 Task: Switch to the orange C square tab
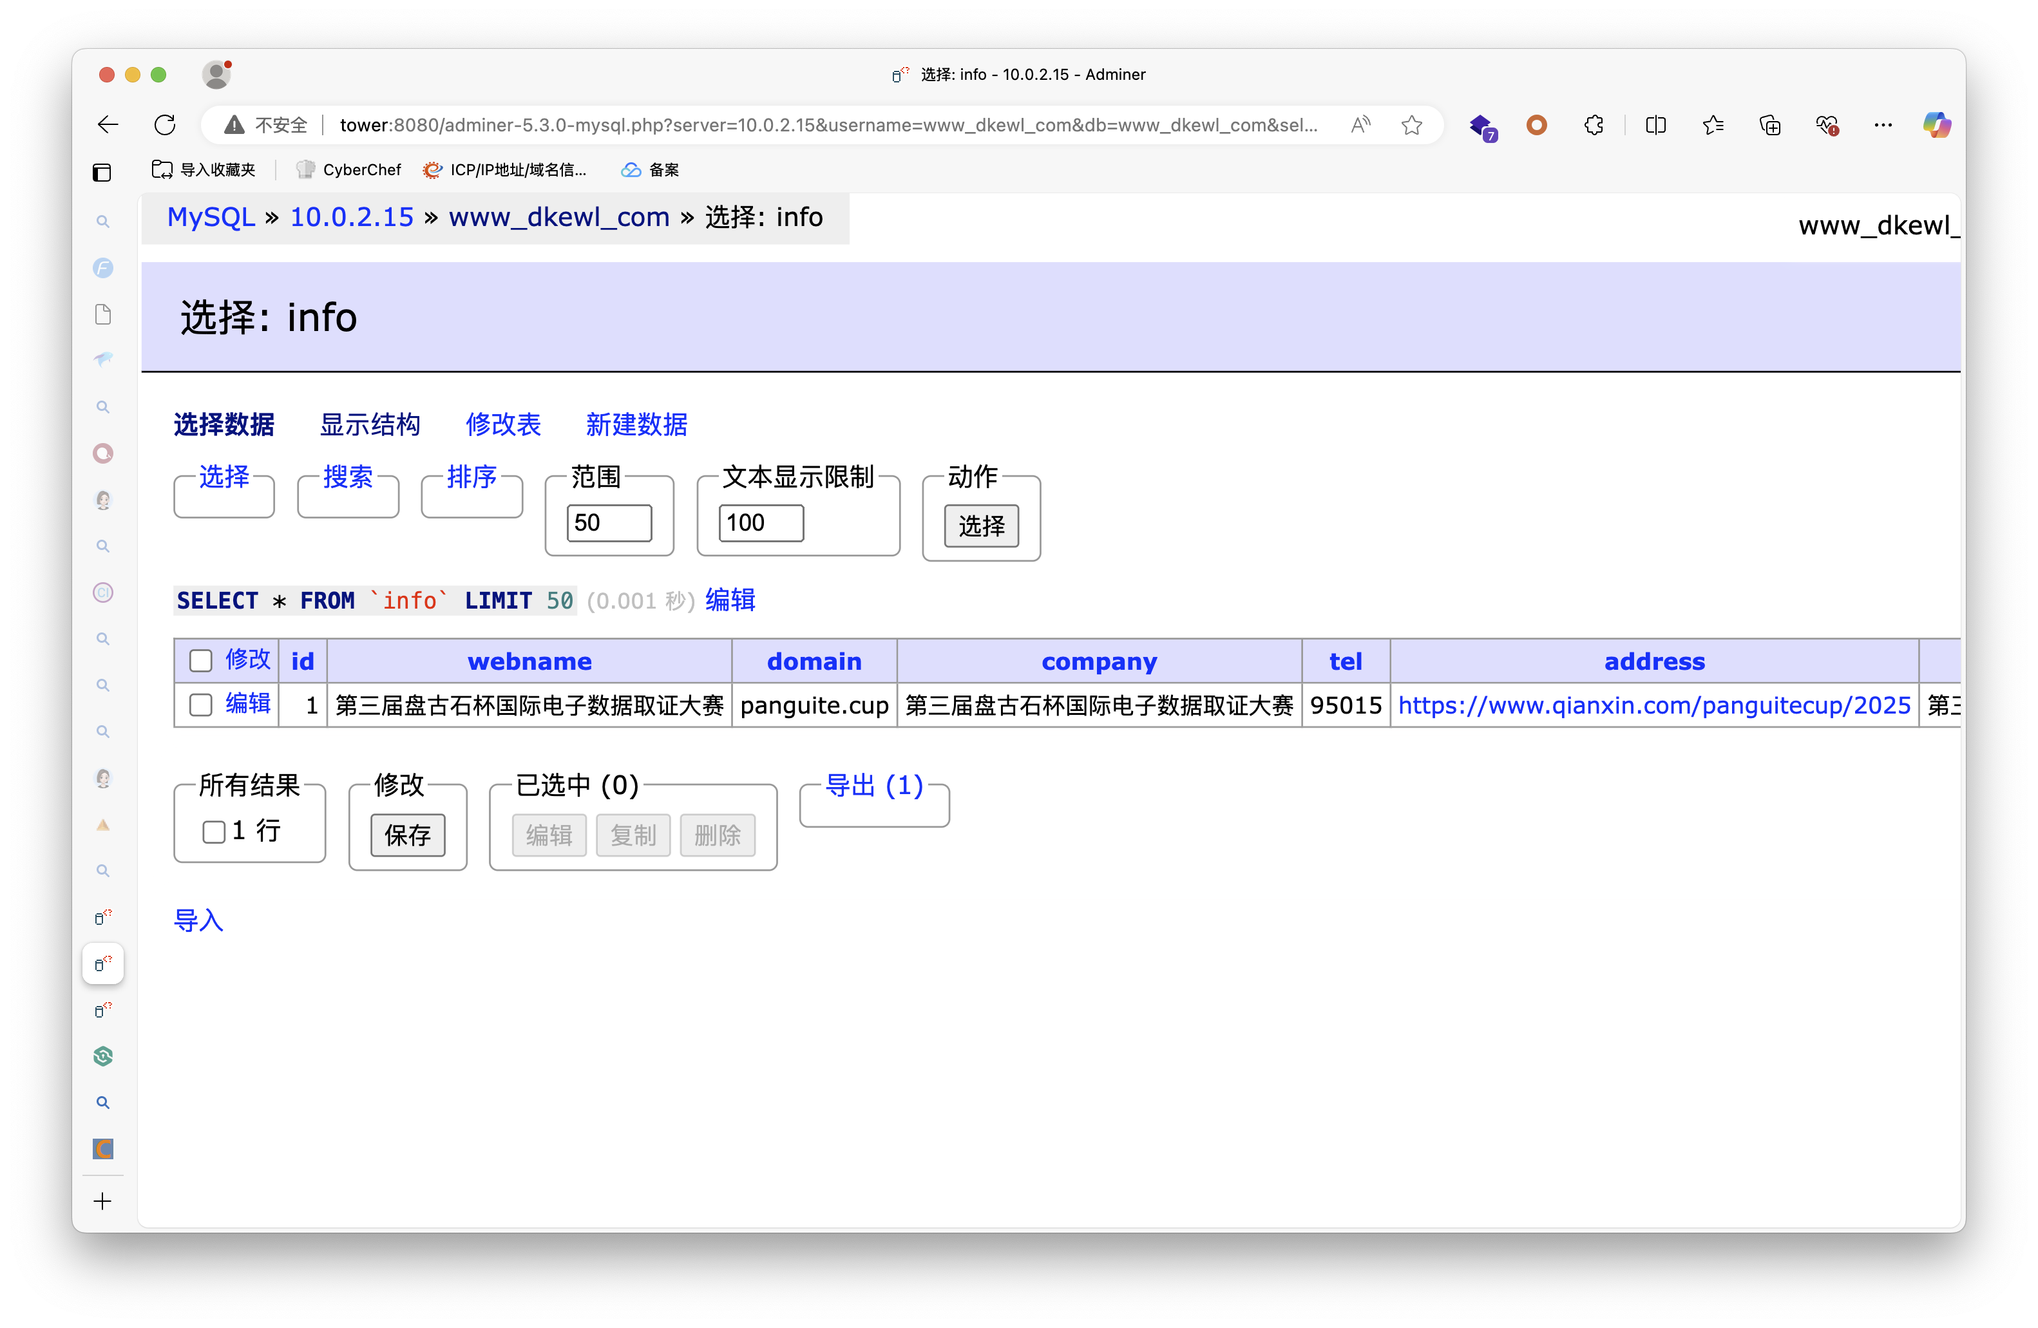[103, 1148]
